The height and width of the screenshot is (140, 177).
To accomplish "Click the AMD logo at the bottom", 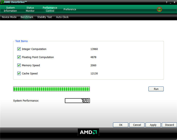I will coord(88,132).
